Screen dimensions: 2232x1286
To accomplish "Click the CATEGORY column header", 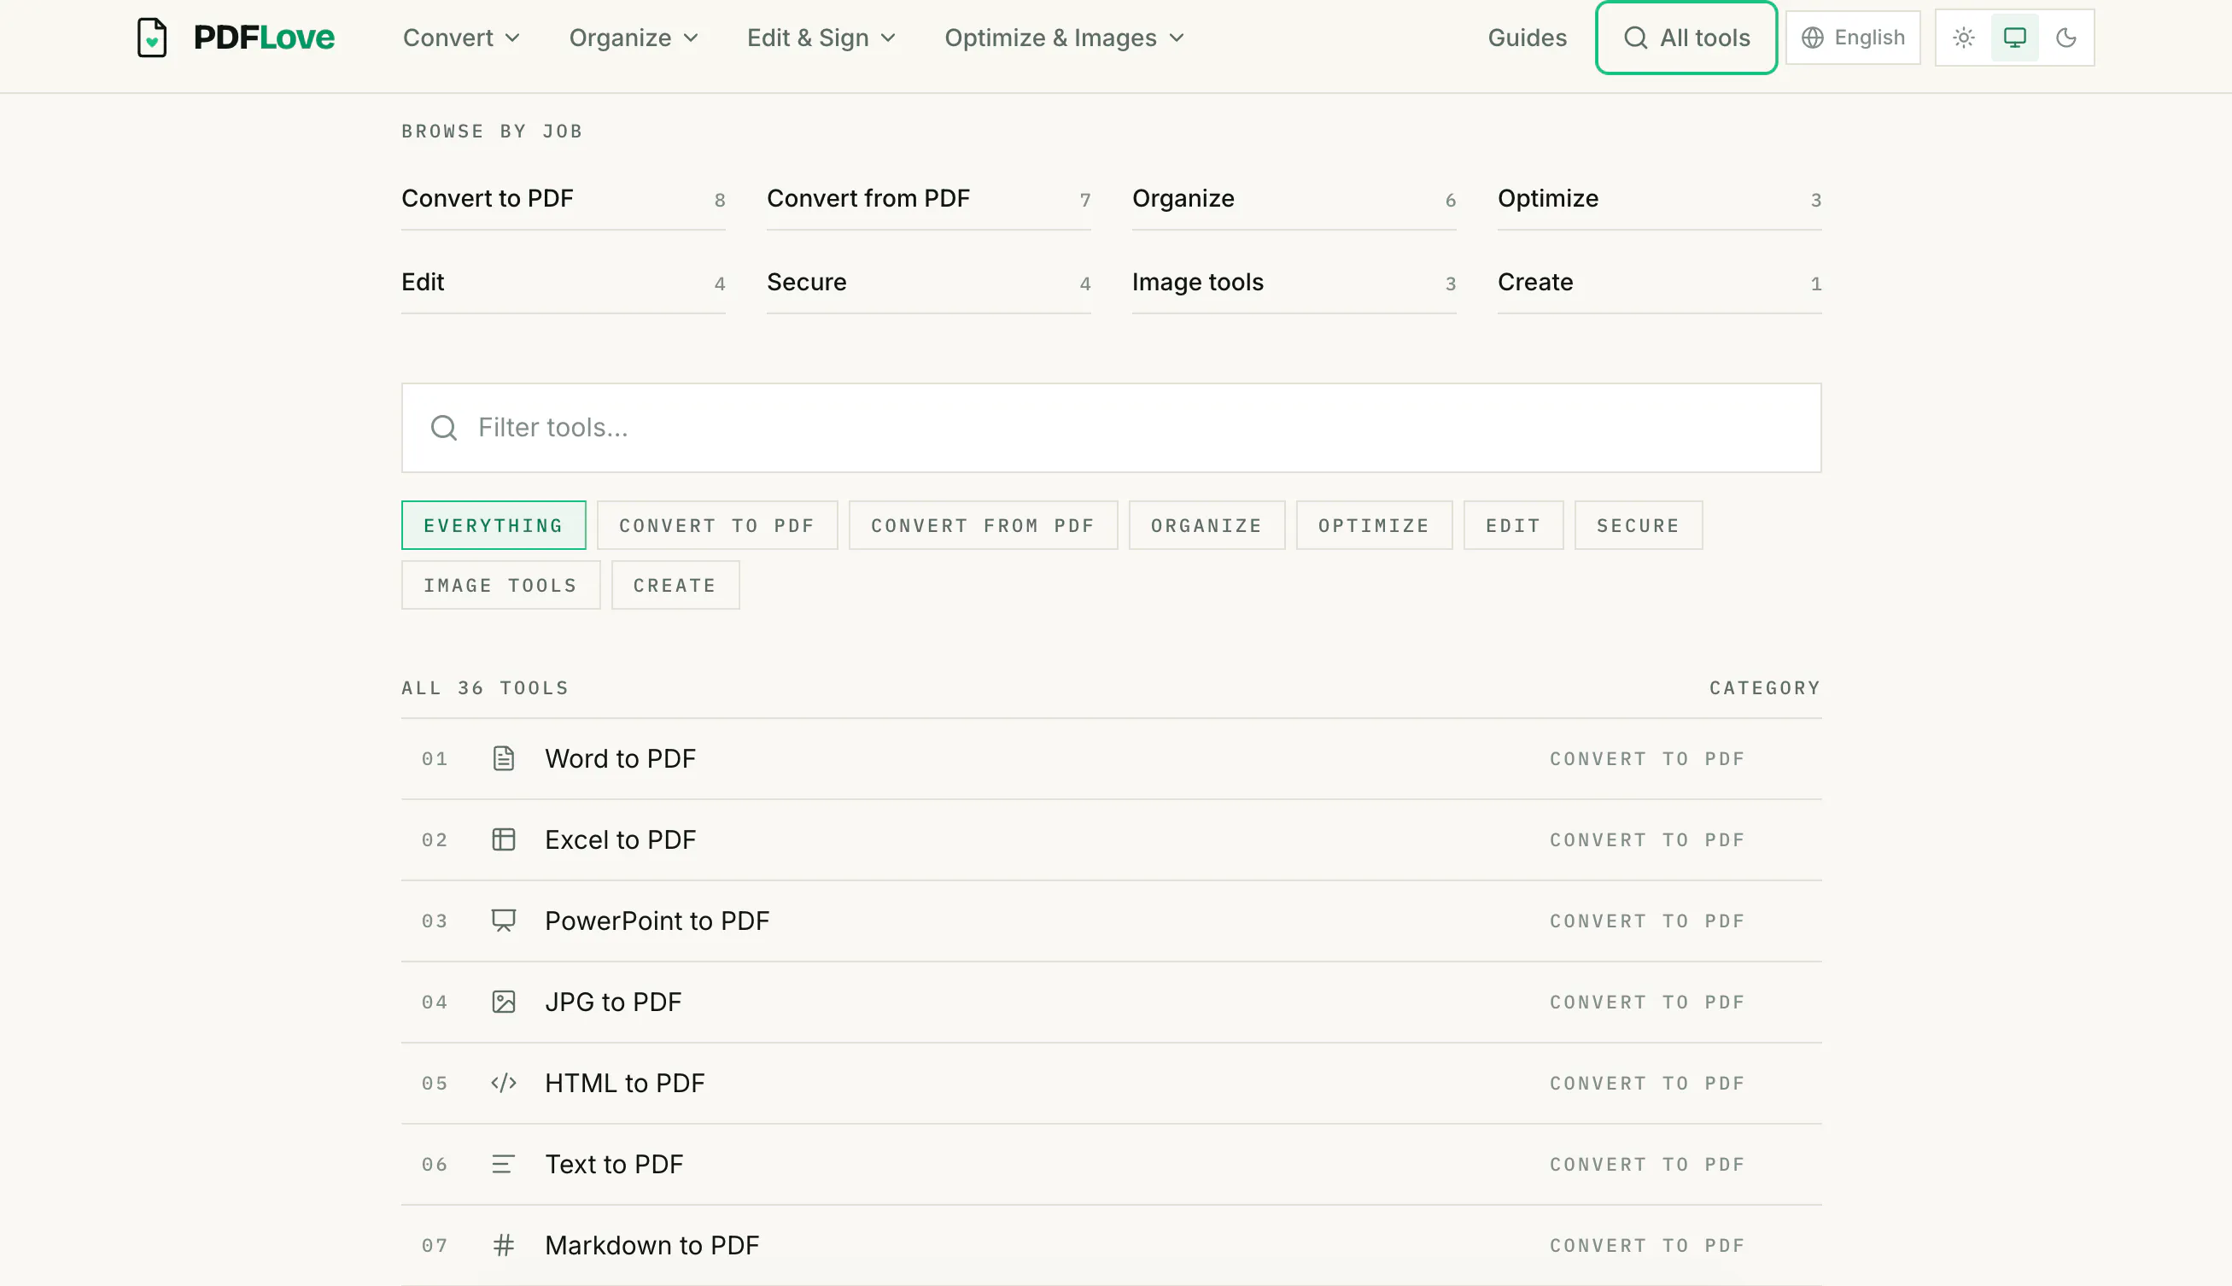I will pyautogui.click(x=1764, y=688).
